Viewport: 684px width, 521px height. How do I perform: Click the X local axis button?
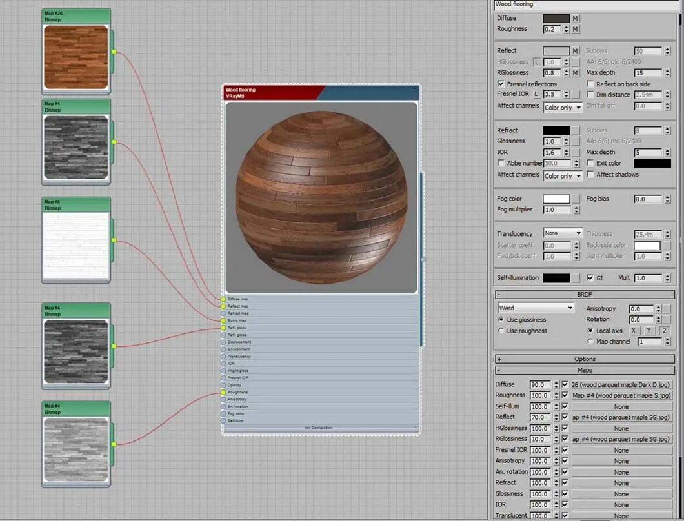634,331
